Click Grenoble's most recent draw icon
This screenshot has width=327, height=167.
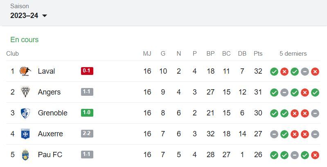pyautogui.click(x=315, y=113)
